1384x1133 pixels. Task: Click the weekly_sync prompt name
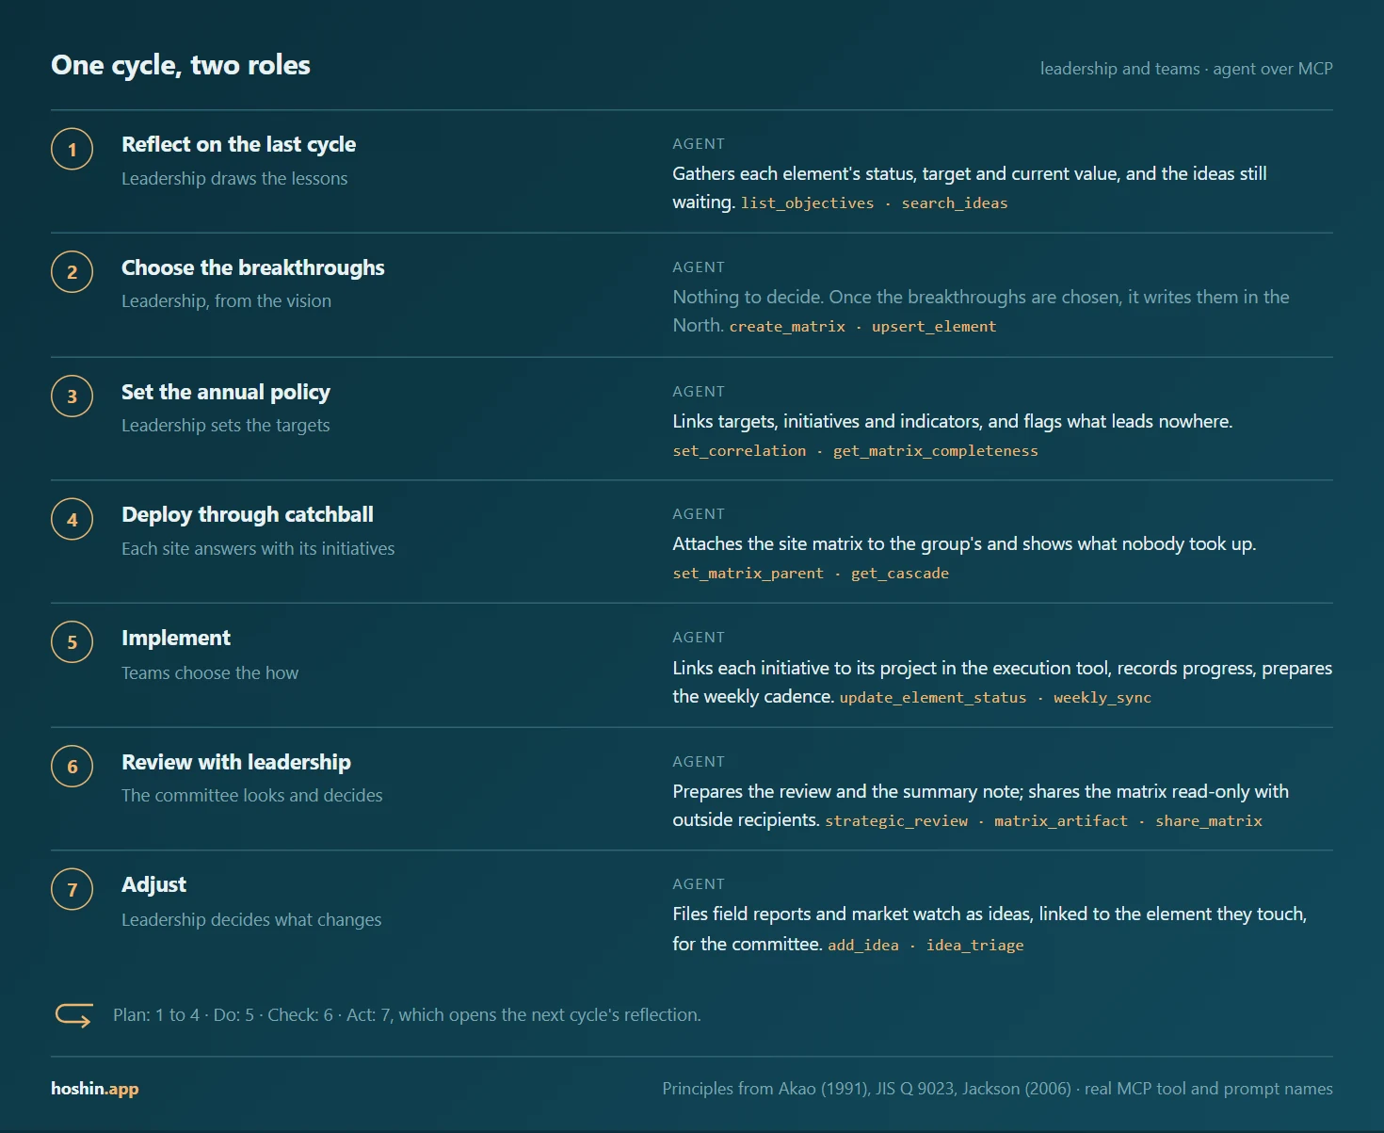tap(1102, 698)
